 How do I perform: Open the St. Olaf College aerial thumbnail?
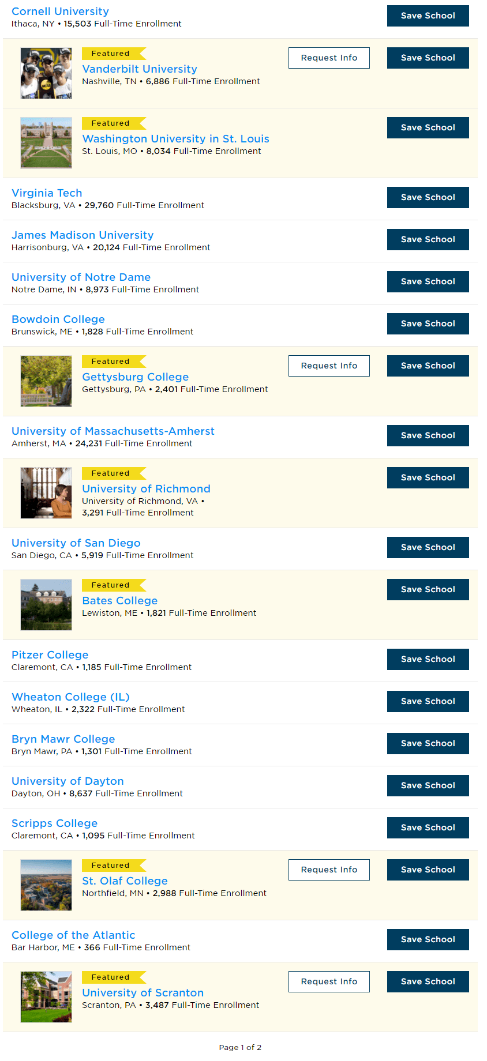coord(46,885)
